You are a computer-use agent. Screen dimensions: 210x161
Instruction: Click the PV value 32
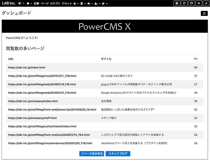(196, 126)
